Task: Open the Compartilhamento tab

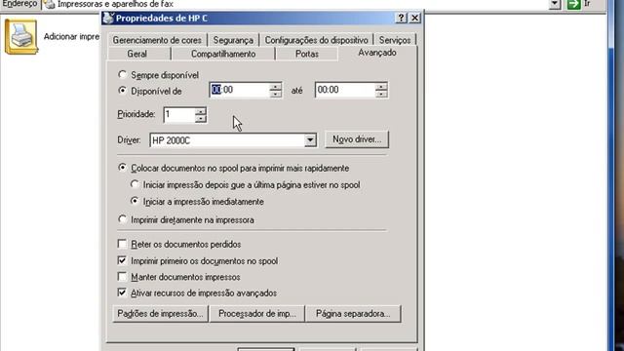Action: [x=223, y=54]
